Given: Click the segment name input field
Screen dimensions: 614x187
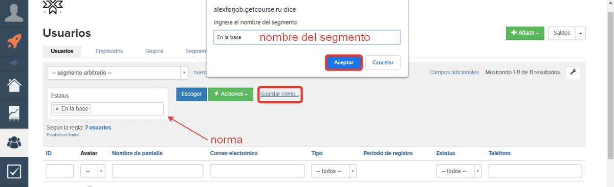Looking at the screenshot, I should click(x=307, y=37).
